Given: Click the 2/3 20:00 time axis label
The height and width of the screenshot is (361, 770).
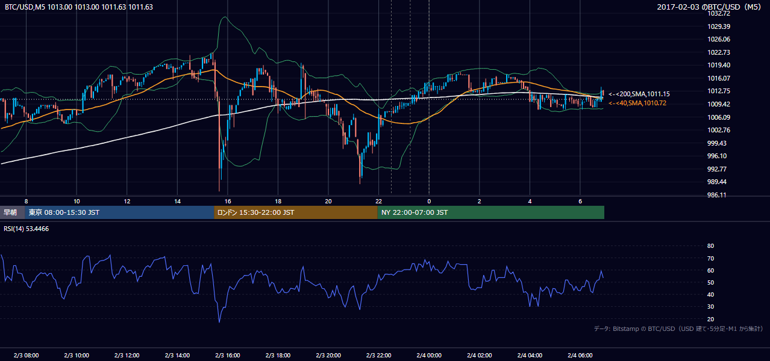Looking at the screenshot, I should point(328,356).
